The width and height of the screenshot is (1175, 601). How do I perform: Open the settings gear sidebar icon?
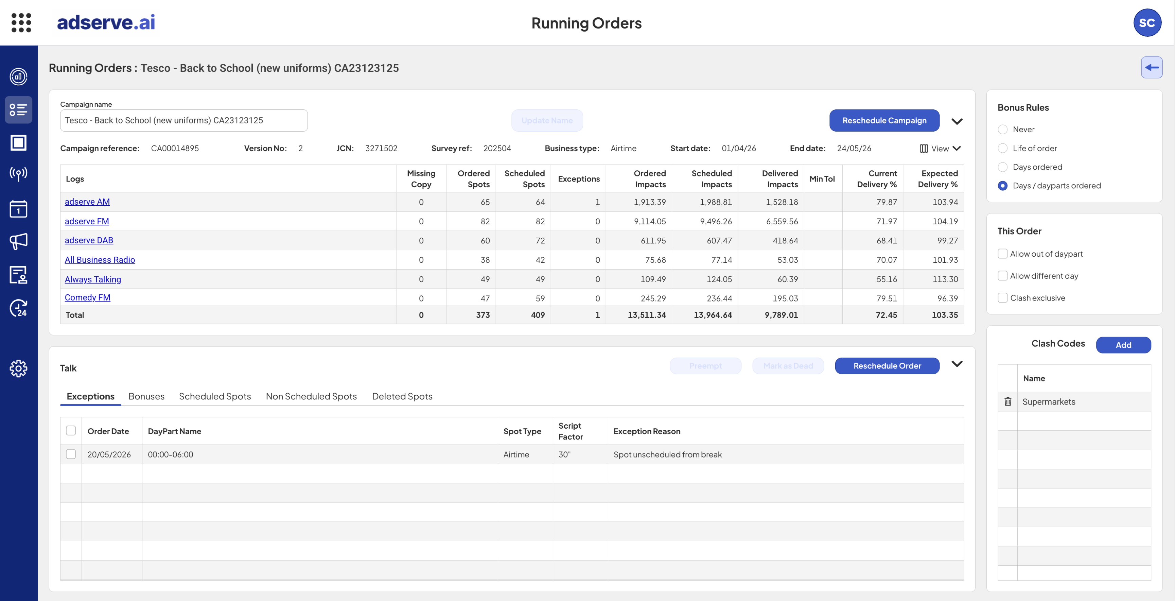click(x=19, y=368)
